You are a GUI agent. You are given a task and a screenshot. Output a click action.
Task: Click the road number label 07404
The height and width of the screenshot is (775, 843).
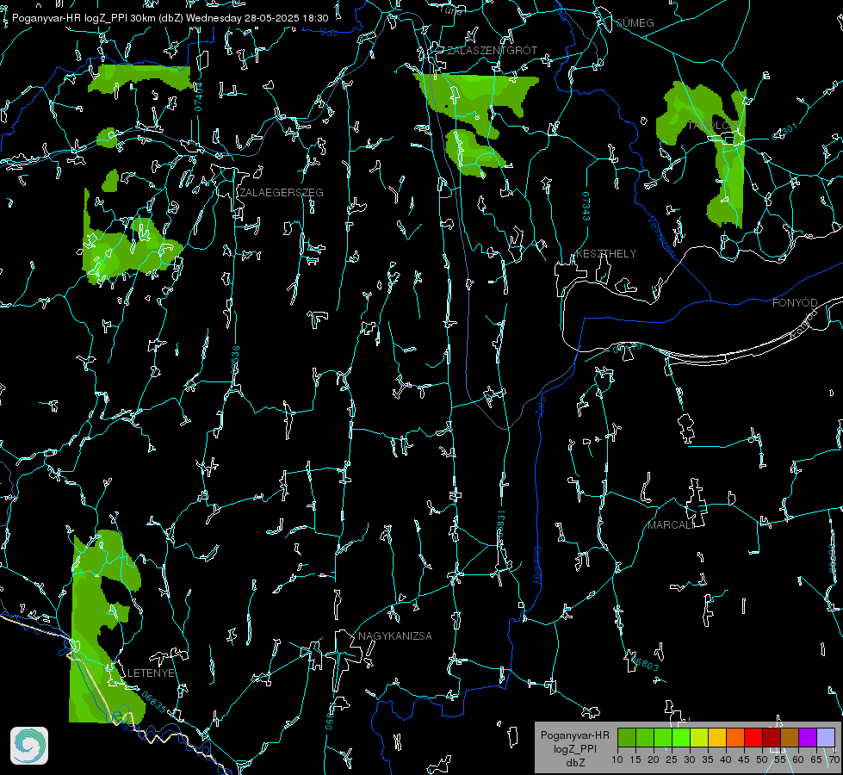pos(199,97)
